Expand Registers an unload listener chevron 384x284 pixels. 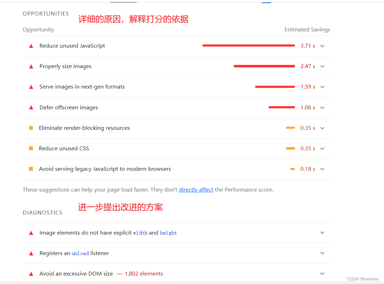coord(322,253)
